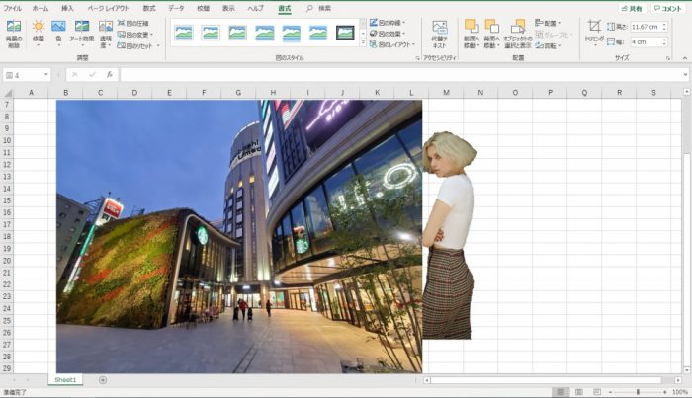Click the Share (共有) button

632,8
